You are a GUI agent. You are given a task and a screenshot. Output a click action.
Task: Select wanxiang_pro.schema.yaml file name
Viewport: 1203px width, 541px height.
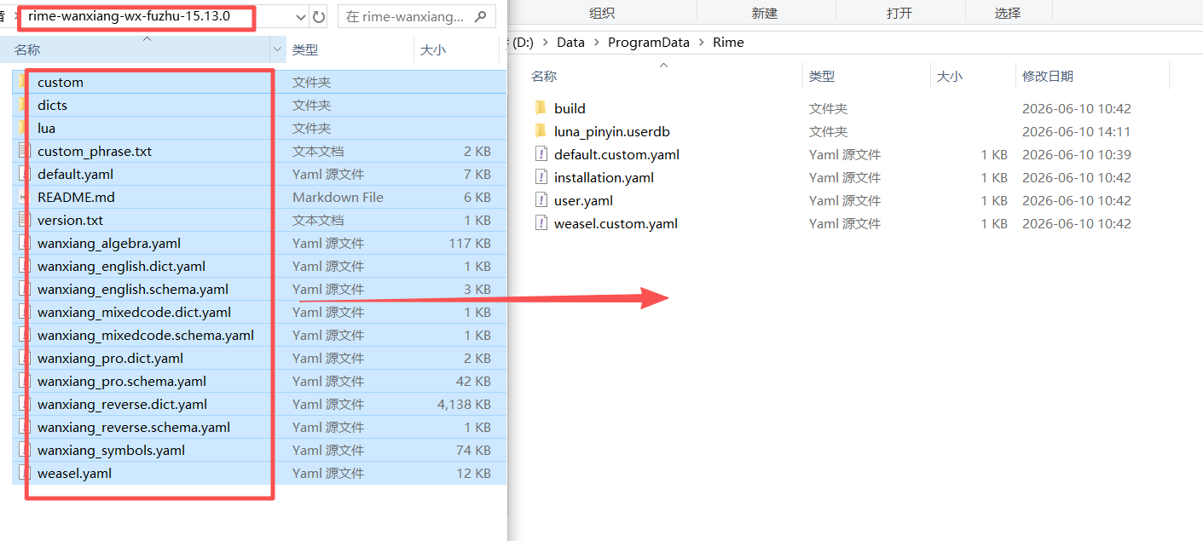coord(122,381)
